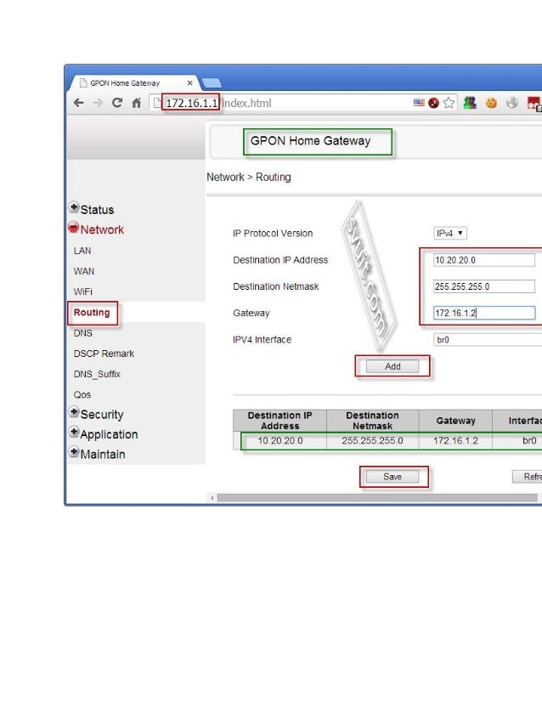The width and height of the screenshot is (542, 702).
Task: Open the LAN settings page
Action: (x=82, y=251)
